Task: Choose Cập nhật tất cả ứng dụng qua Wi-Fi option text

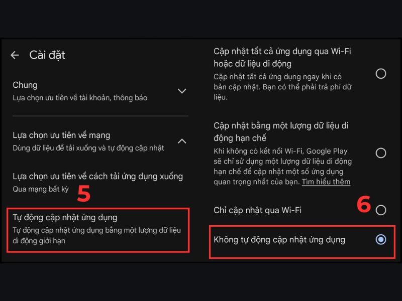Action: (282, 58)
